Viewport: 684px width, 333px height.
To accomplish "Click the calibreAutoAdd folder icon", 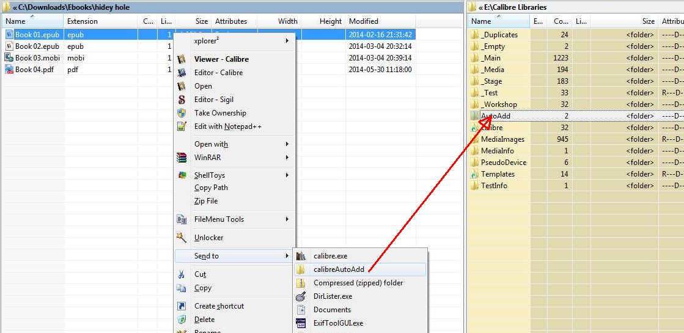I will (x=301, y=270).
